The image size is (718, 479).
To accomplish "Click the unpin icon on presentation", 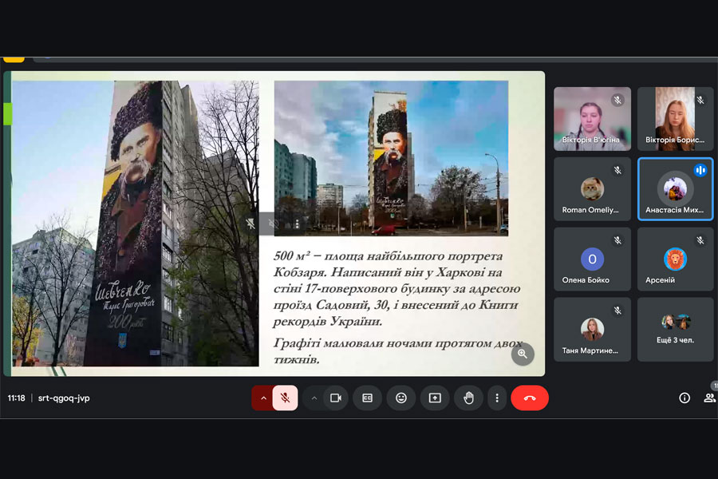I will coord(250,224).
